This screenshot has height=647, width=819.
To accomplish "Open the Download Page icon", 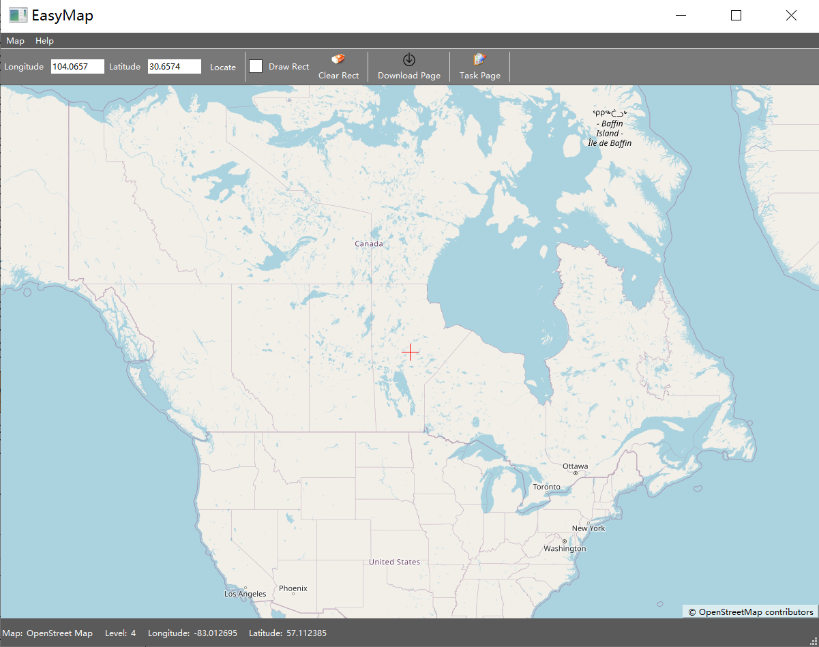I will (409, 60).
